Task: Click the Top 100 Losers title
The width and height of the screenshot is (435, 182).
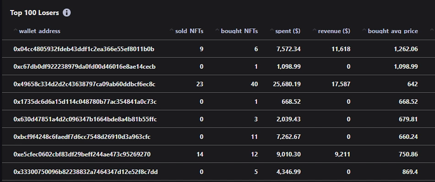Action: click(34, 13)
